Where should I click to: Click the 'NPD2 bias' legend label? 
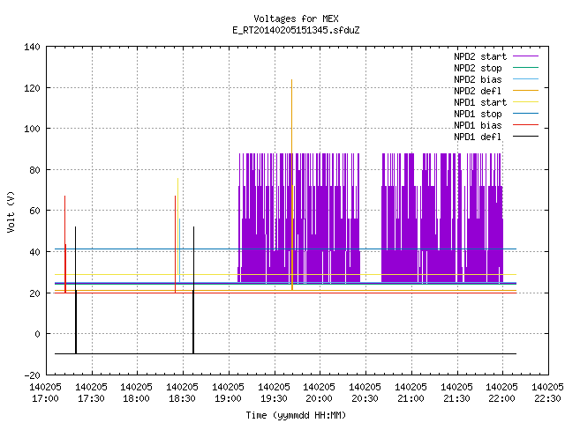478,79
